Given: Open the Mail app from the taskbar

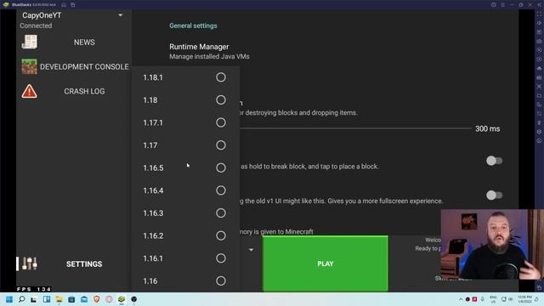Looking at the screenshot, I should pos(84,299).
